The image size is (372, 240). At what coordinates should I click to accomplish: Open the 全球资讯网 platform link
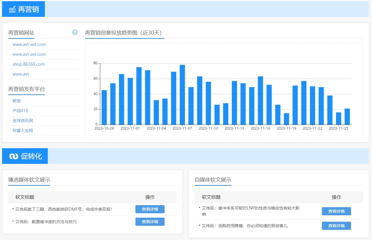click(x=22, y=121)
